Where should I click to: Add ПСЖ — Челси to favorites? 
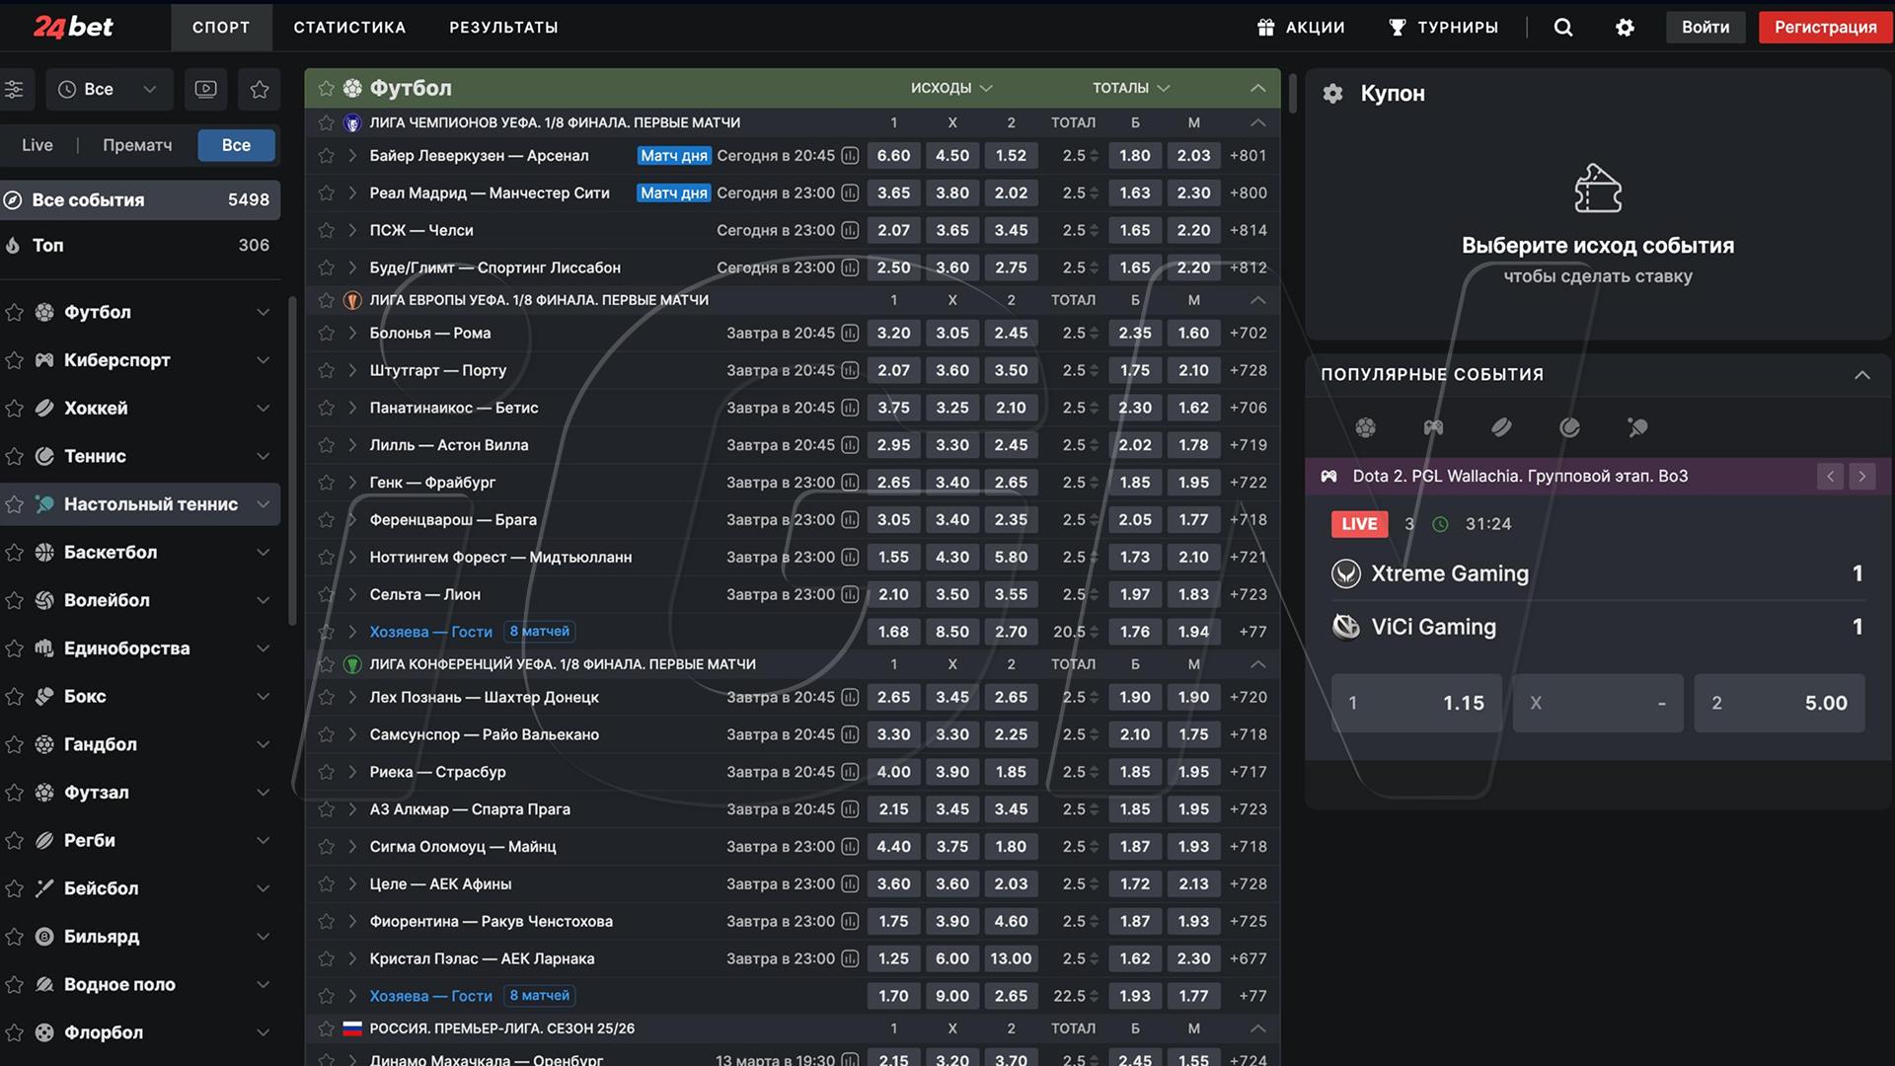point(326,230)
